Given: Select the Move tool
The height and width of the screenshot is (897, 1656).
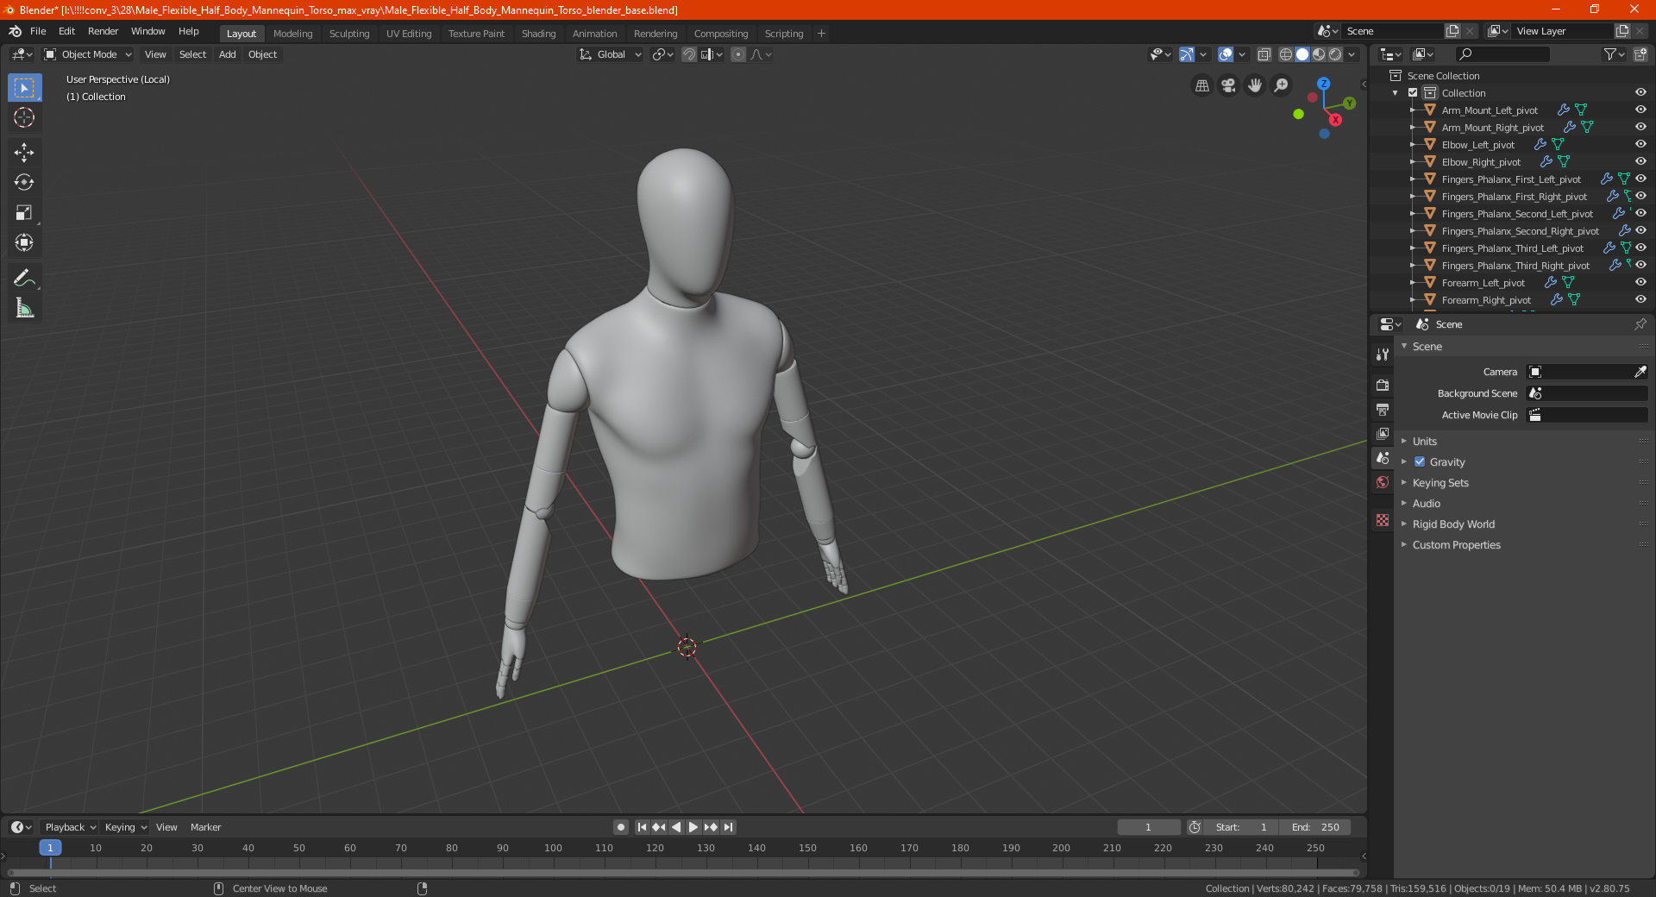Looking at the screenshot, I should pyautogui.click(x=24, y=153).
